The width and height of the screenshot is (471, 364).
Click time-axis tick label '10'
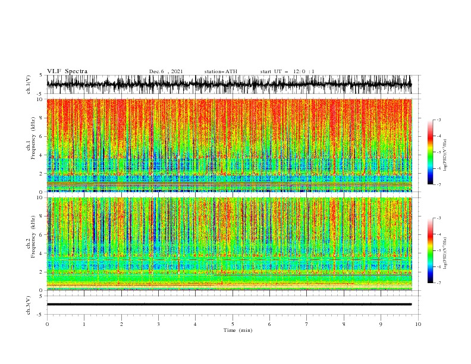(x=418, y=324)
